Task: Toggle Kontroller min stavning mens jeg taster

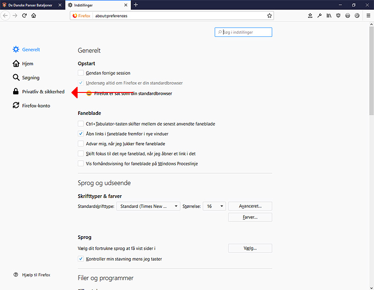Action: click(81, 259)
